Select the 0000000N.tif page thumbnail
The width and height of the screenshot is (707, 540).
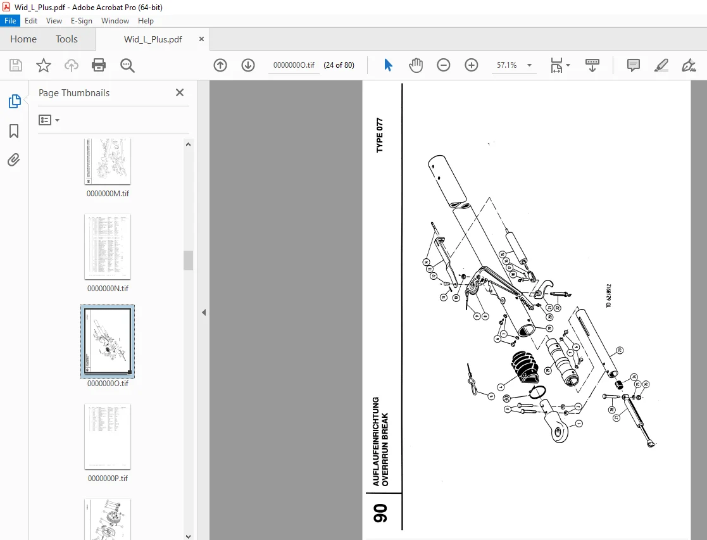point(108,247)
